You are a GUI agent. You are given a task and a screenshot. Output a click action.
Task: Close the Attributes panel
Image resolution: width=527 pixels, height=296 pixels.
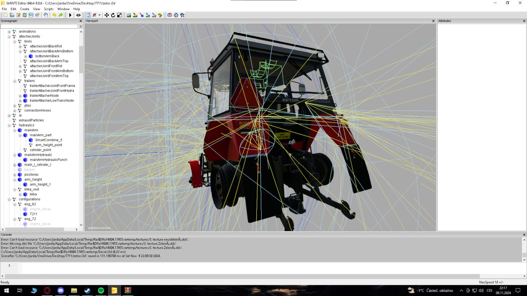[x=524, y=21]
